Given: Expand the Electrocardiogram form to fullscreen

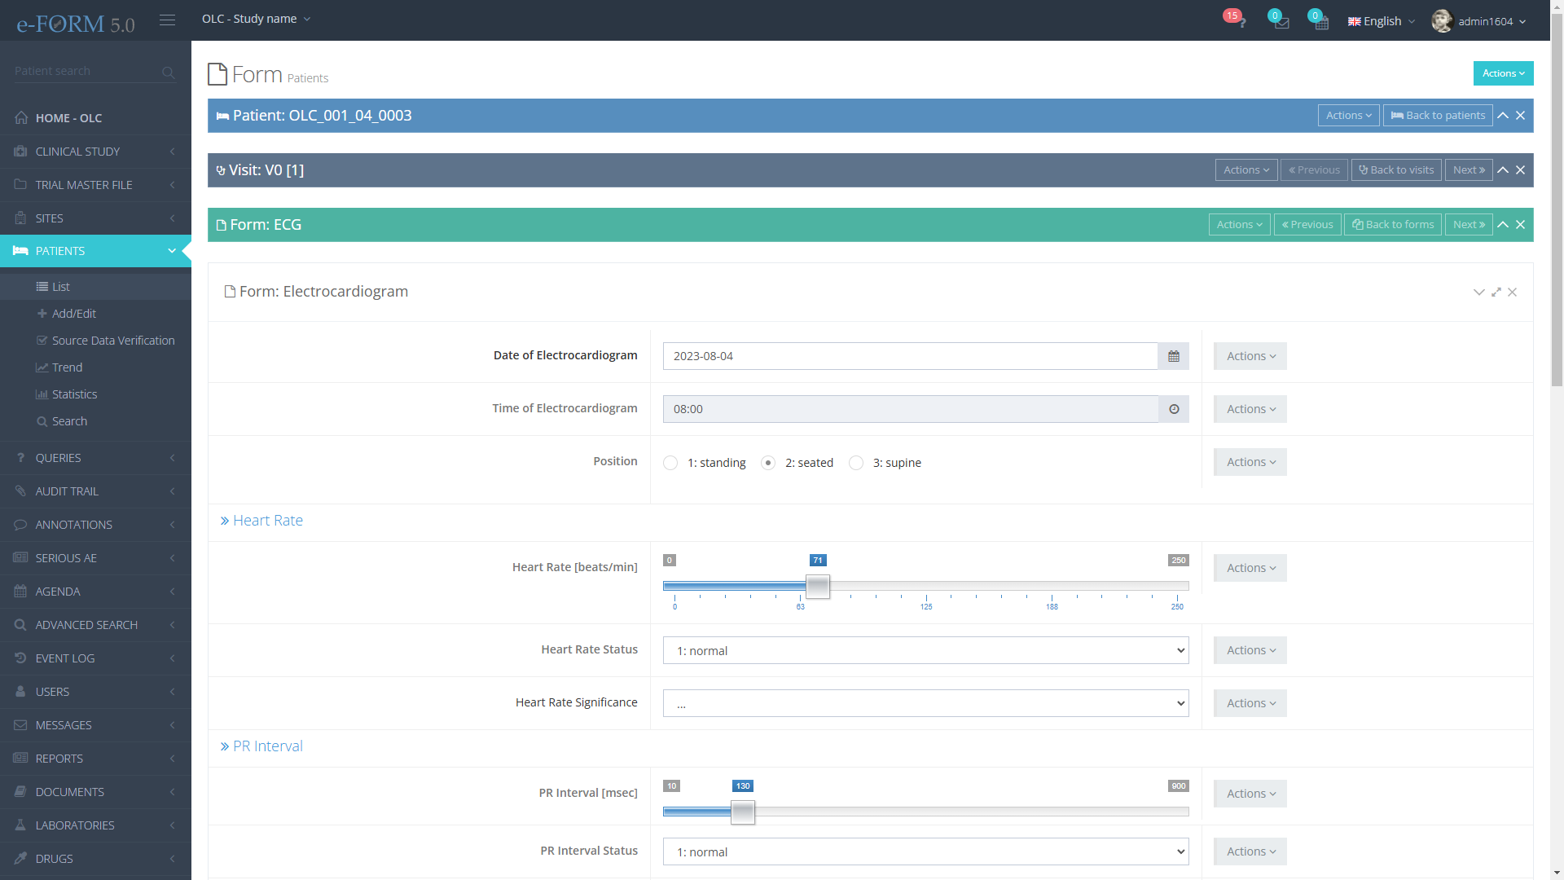Looking at the screenshot, I should tap(1496, 292).
